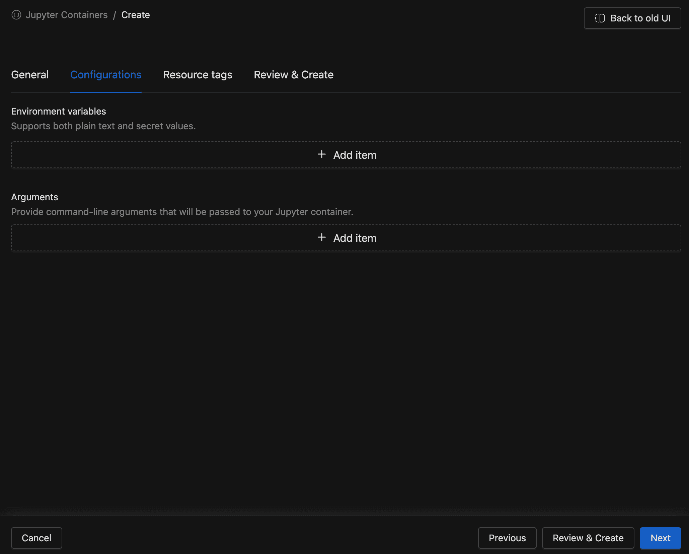Open the Jupyter Containers breadcrumb link

(67, 15)
